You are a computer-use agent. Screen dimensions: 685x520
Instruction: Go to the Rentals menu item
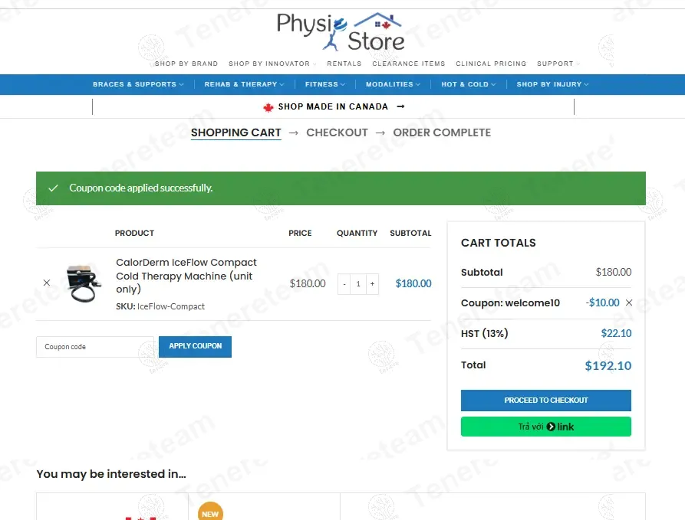[344, 64]
